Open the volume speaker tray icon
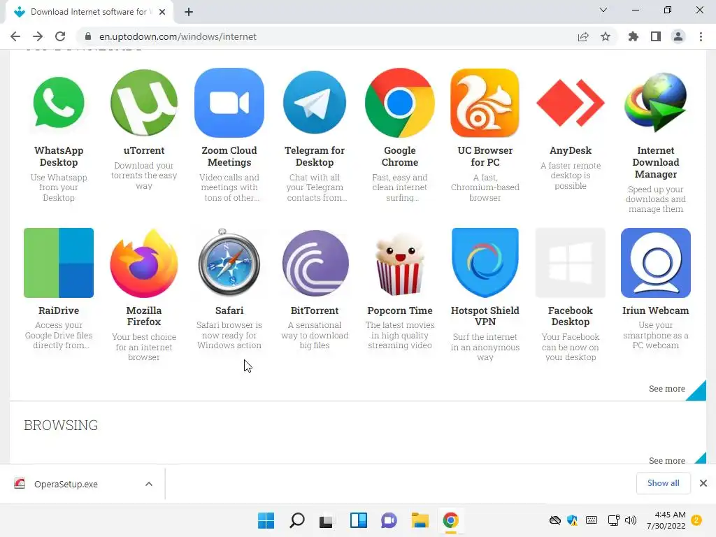716x537 pixels. pos(631,520)
